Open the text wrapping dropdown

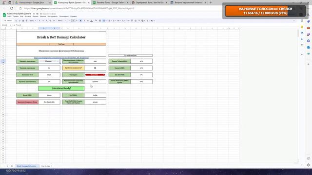click(x=118, y=20)
